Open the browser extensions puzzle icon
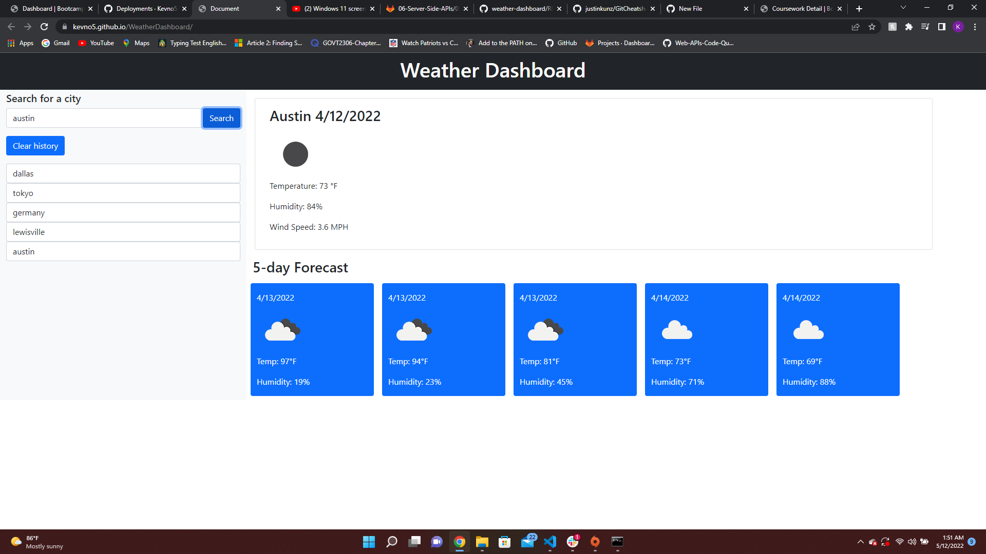 (908, 27)
